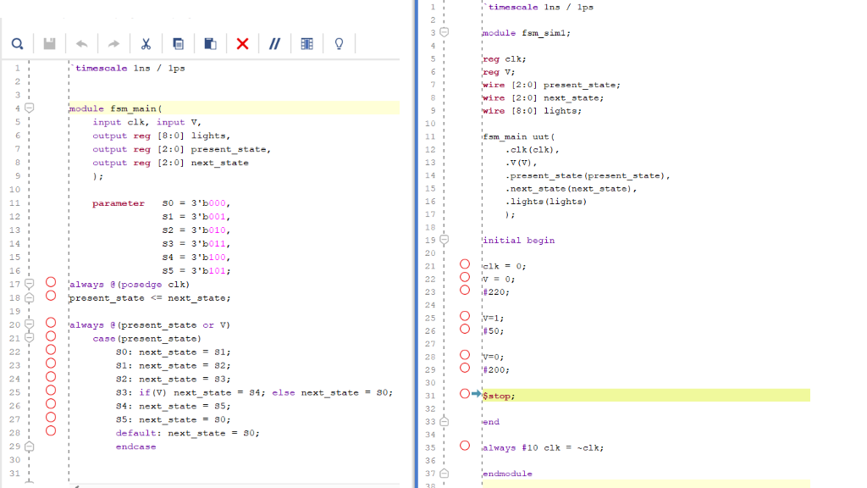Remove breakpoint at the $stop statement
This screenshot has width=867, height=488.
tap(464, 393)
